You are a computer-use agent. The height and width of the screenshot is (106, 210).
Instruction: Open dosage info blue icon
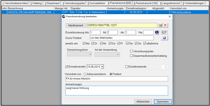(x=157, y=32)
